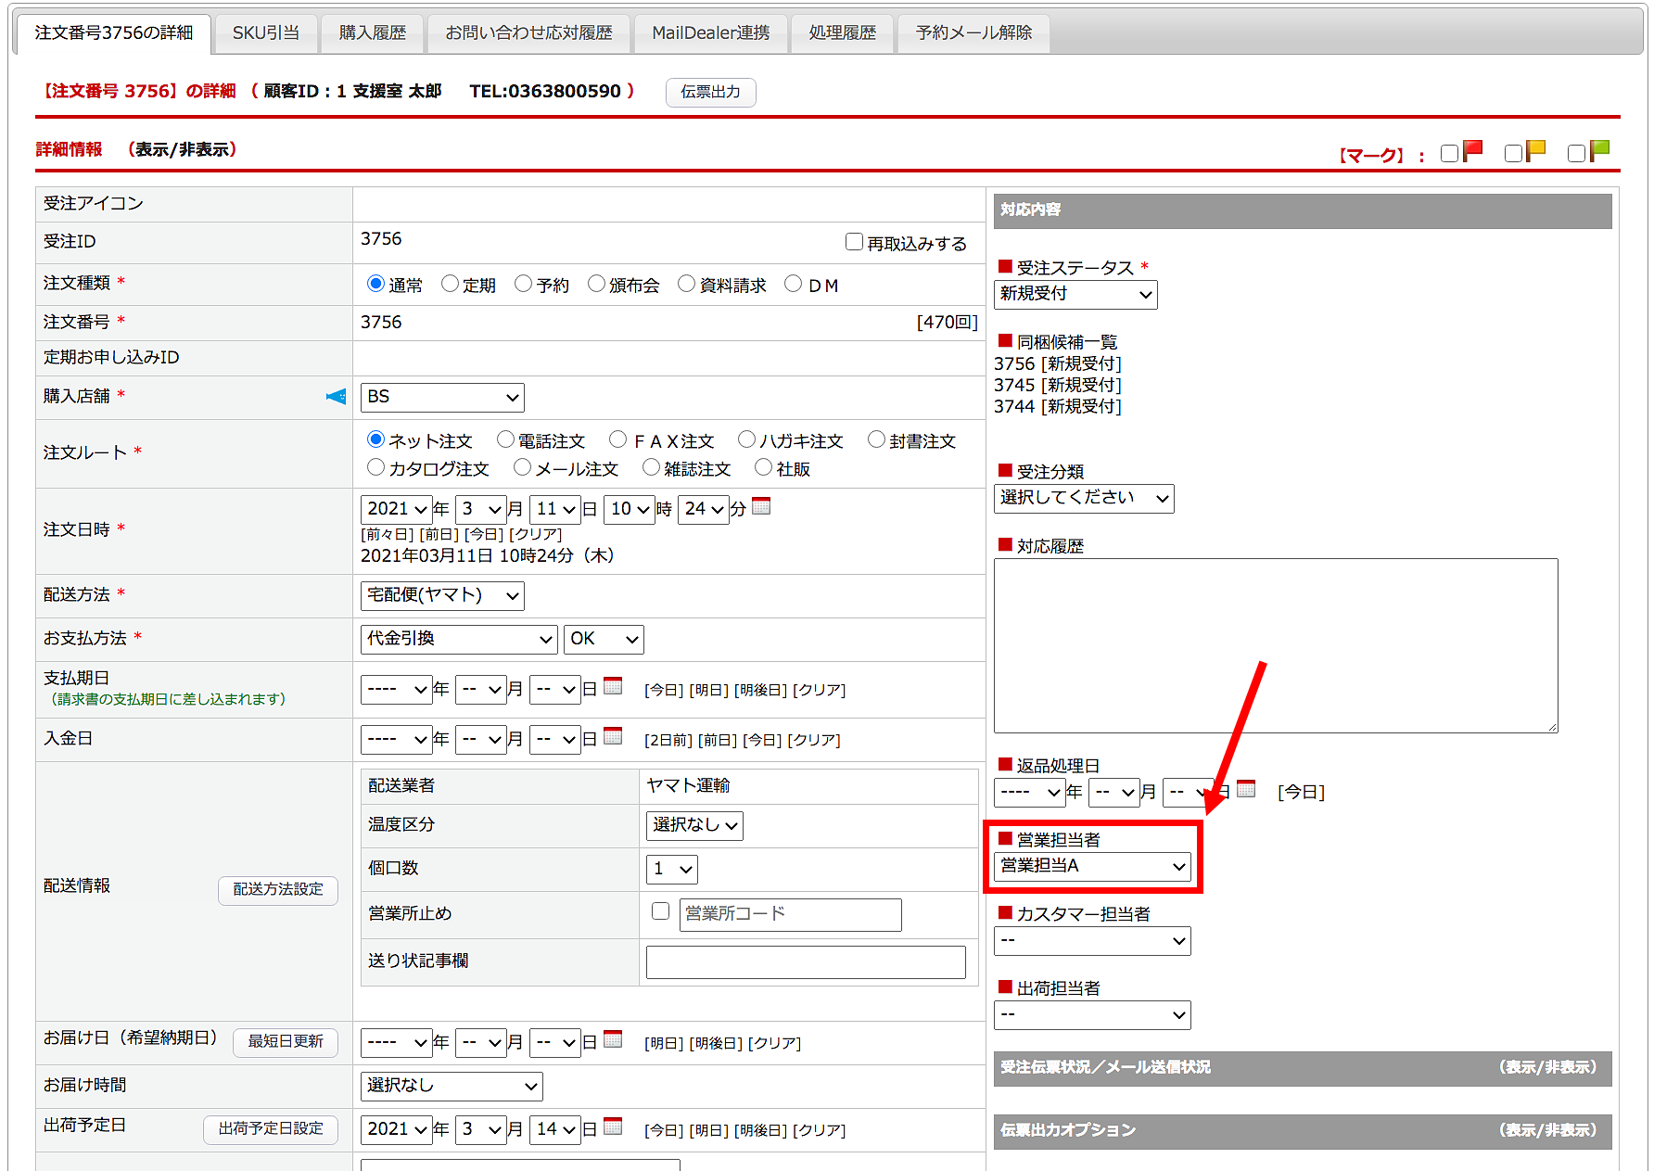Open the 受注ステータス dropdown

pyautogui.click(x=1075, y=294)
